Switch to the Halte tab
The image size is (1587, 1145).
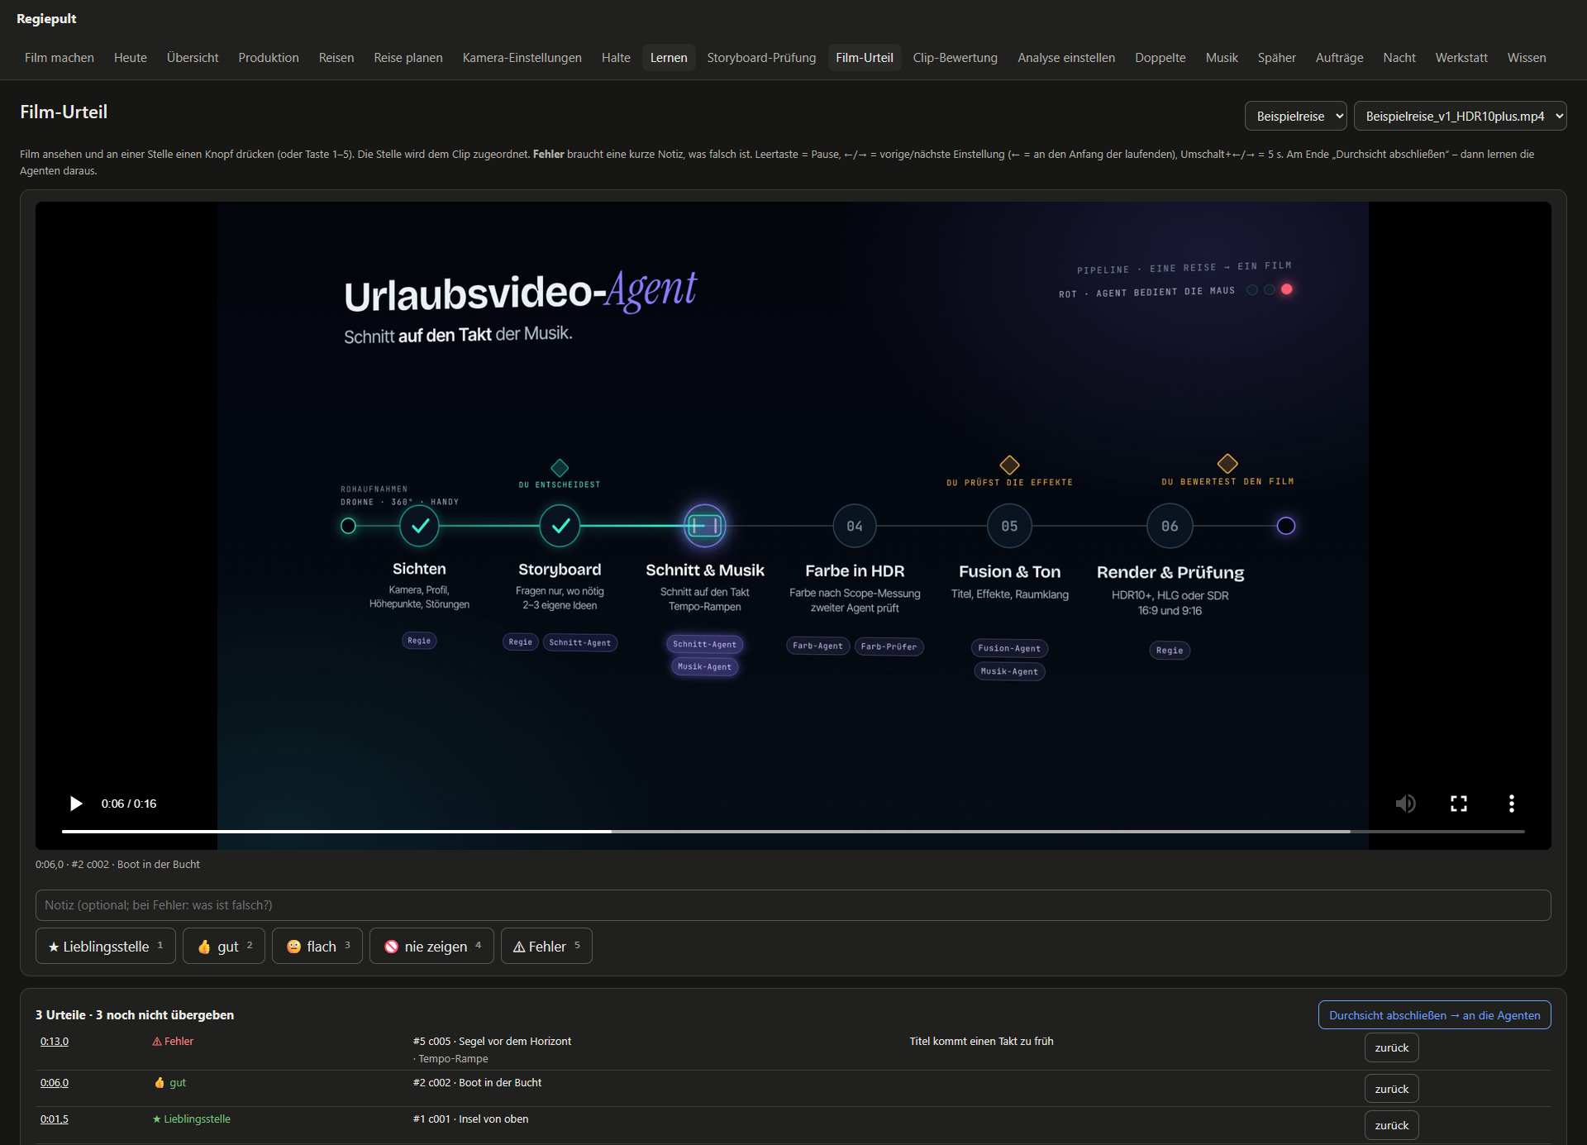coord(616,58)
